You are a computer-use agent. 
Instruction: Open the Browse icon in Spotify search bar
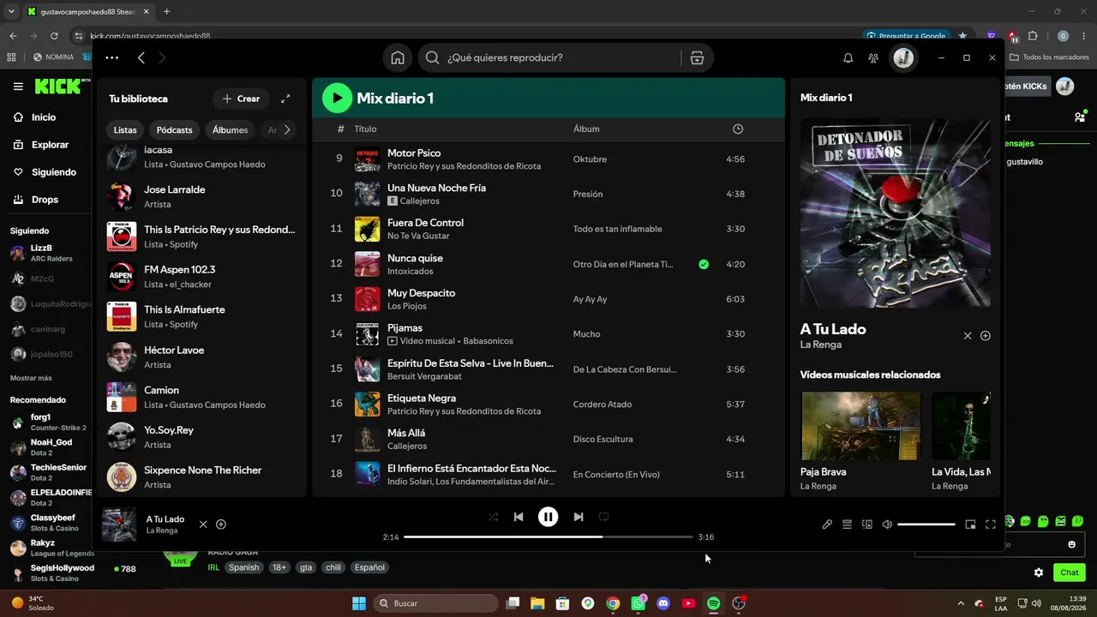coord(697,57)
